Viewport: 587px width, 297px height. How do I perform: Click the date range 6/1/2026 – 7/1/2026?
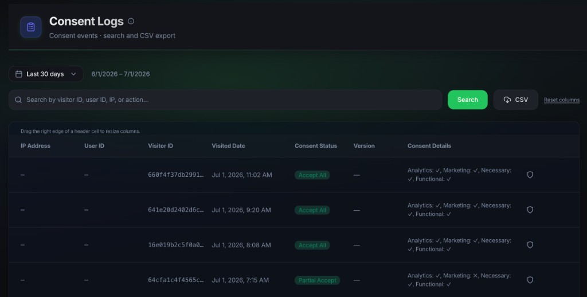(x=120, y=74)
